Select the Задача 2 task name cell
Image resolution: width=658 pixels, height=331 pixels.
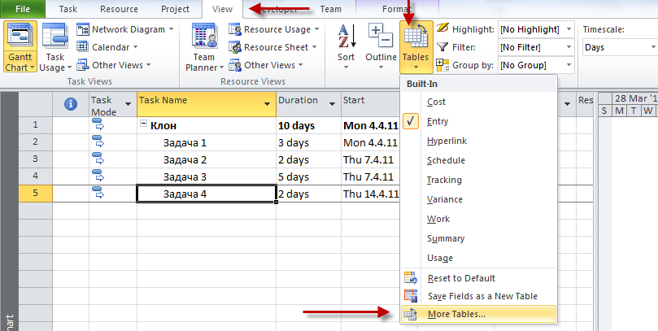click(185, 160)
